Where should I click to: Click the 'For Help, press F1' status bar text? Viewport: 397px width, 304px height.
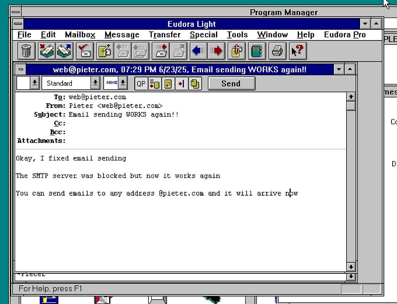pyautogui.click(x=50, y=289)
